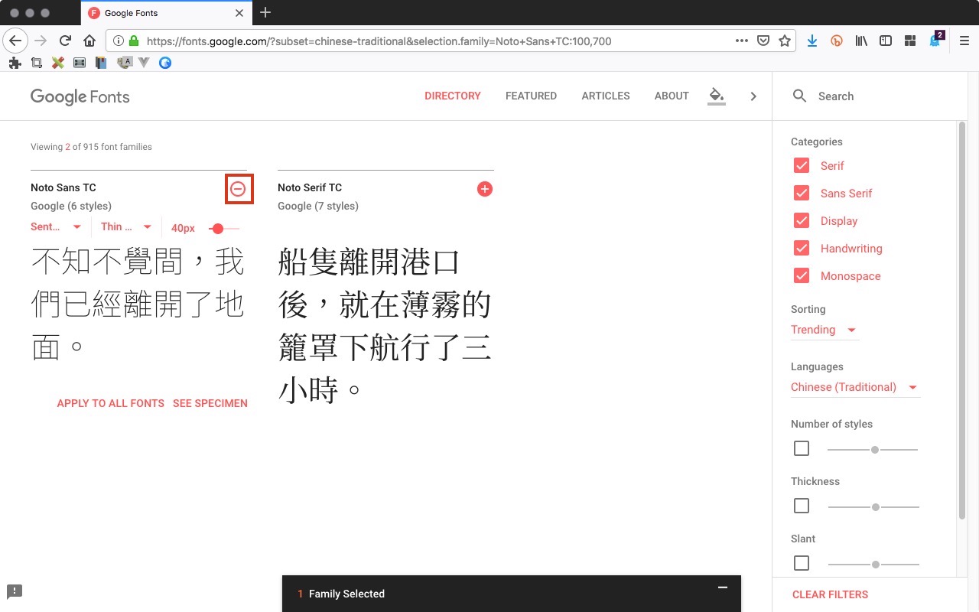Open the DIRECTORY tab
This screenshot has height=612, width=979.
[x=453, y=96]
